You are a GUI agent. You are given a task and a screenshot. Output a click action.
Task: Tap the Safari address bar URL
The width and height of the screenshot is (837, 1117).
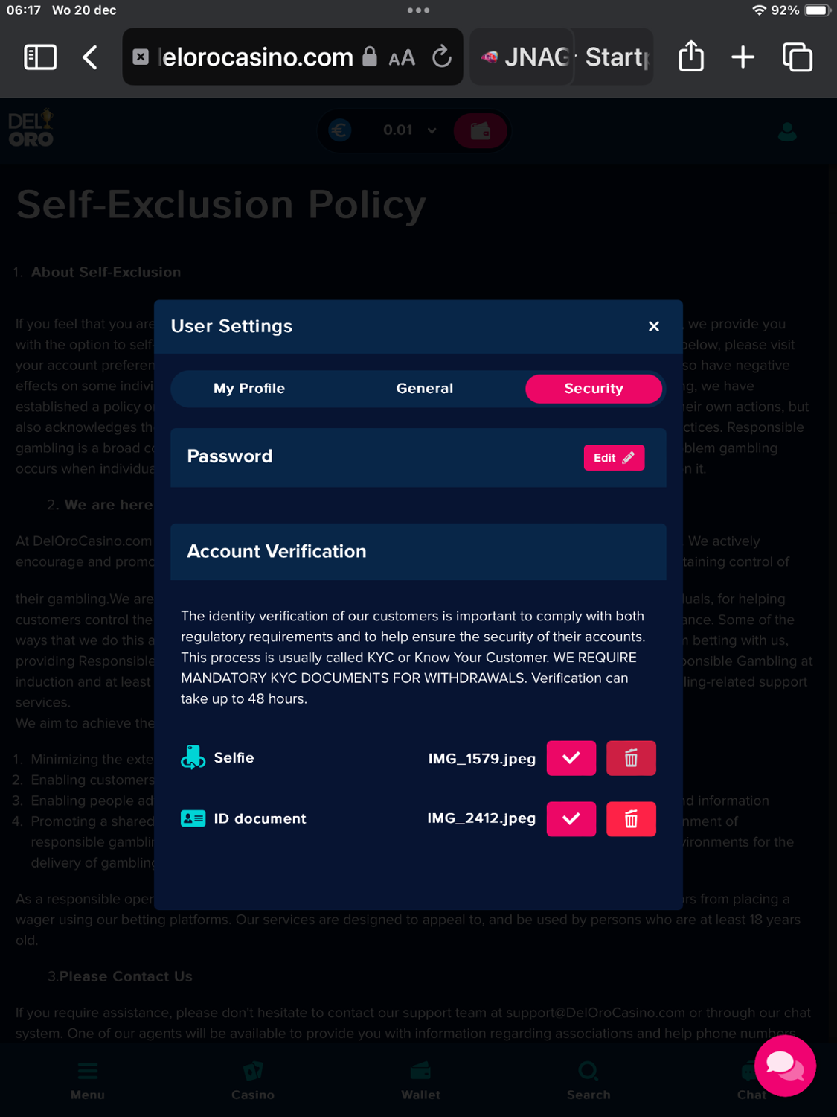(257, 57)
